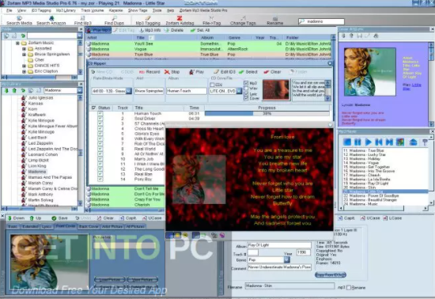Click the Human Touch ripping progress bar
Image resolution: width=435 pixels, height=299 pixels.
tap(267, 113)
